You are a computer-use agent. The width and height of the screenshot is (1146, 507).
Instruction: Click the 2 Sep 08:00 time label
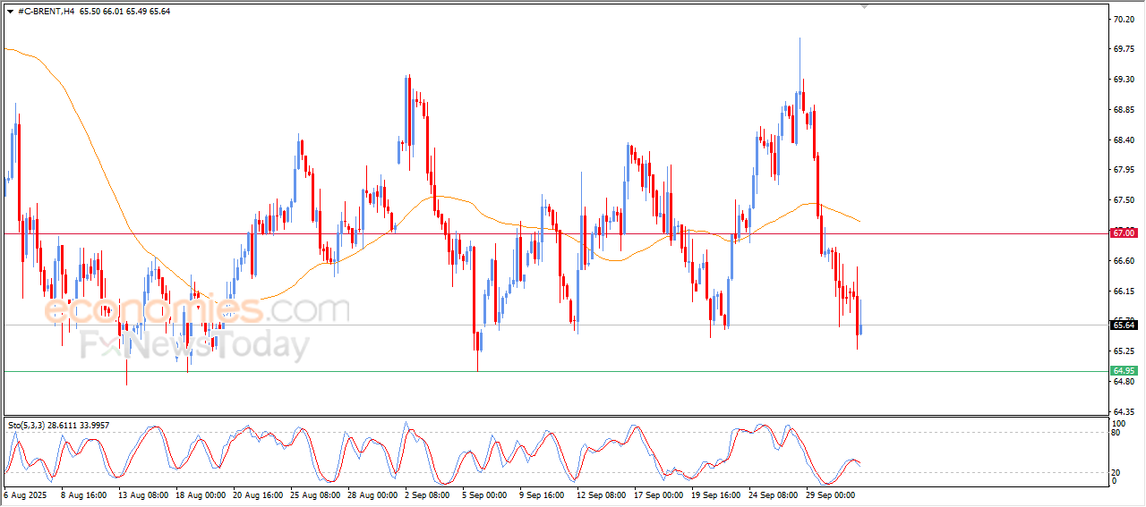coord(425,494)
